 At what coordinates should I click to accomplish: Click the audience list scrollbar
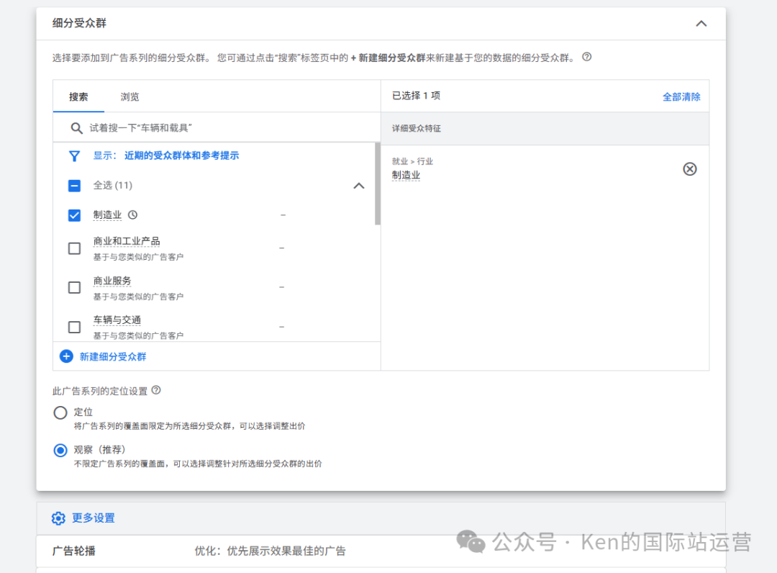tap(378, 184)
